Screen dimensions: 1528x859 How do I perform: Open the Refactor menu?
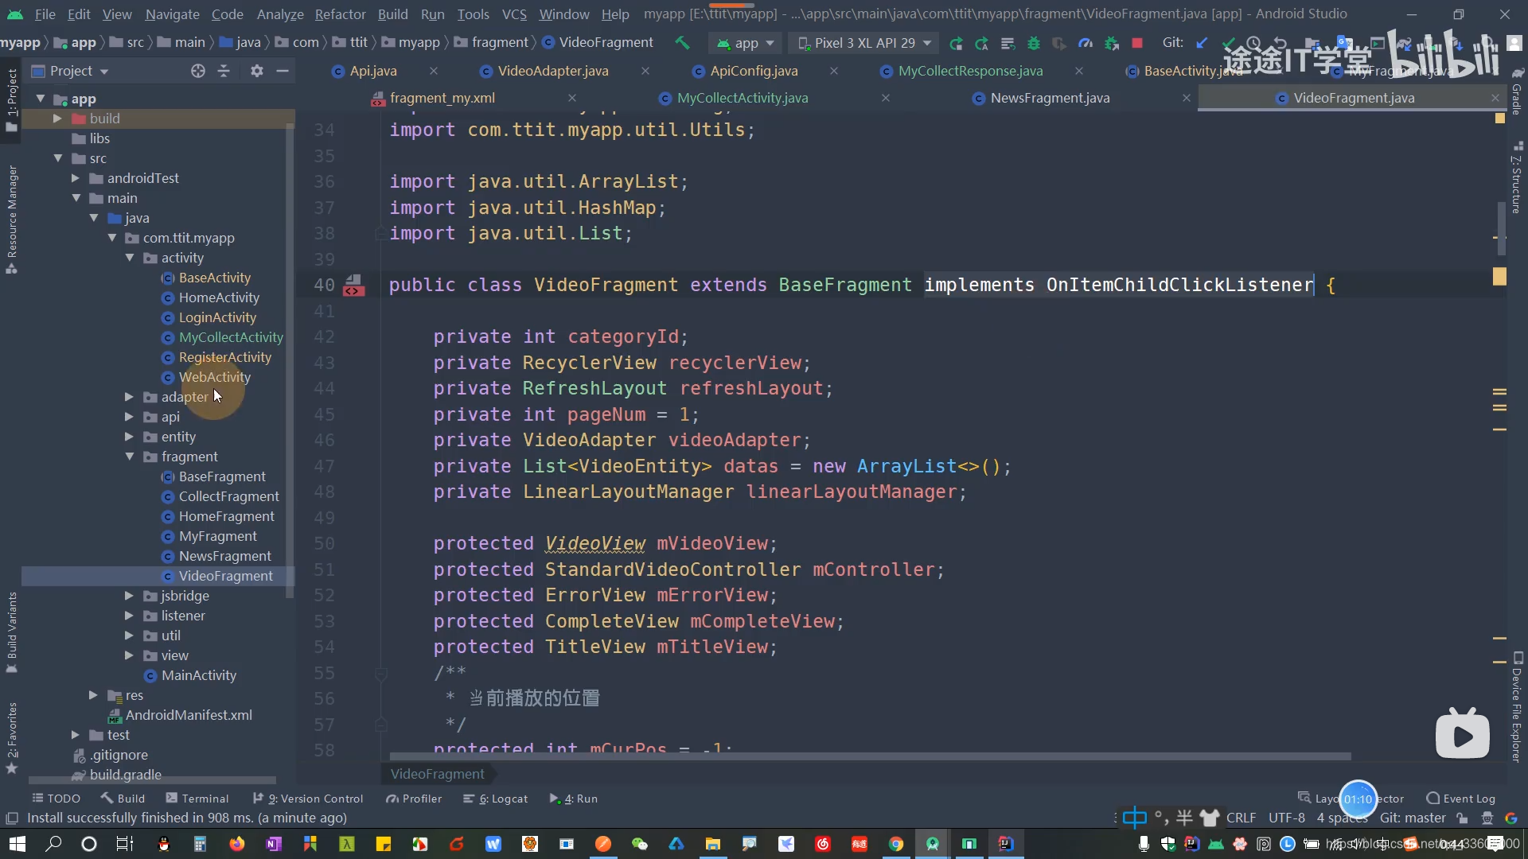click(340, 14)
